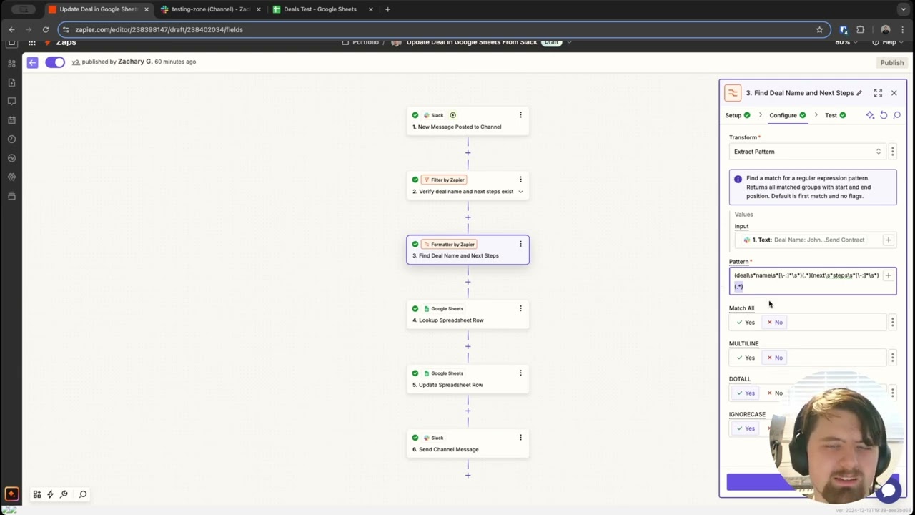Set IGNORECASE to Yes

coord(746,428)
